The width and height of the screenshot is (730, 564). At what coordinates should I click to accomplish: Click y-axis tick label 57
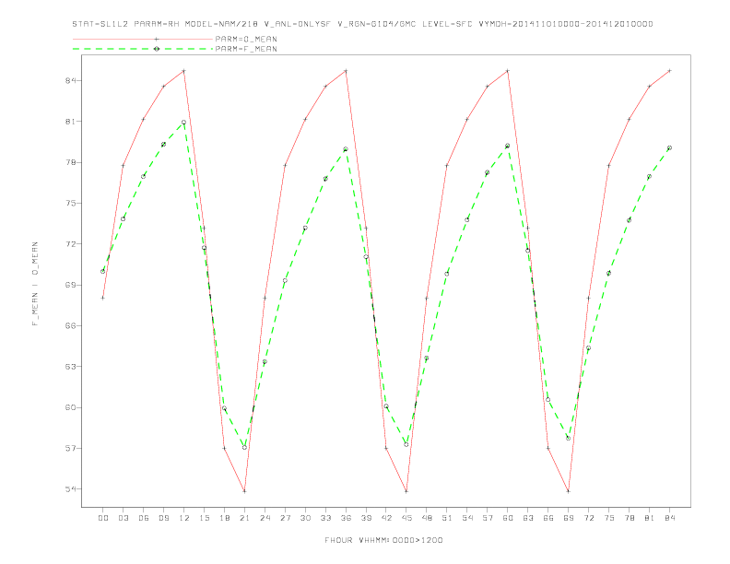coord(71,448)
